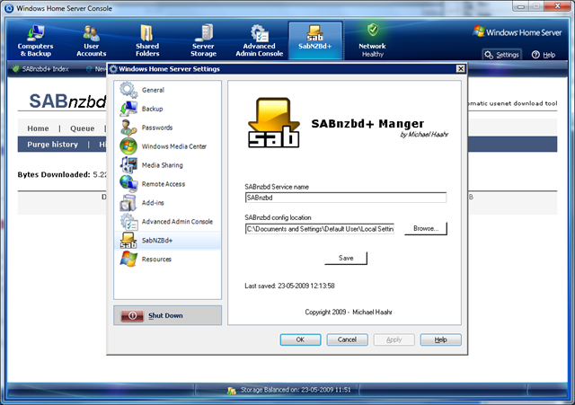Click the Passwords settings icon
The height and width of the screenshot is (405, 575).
tap(128, 128)
